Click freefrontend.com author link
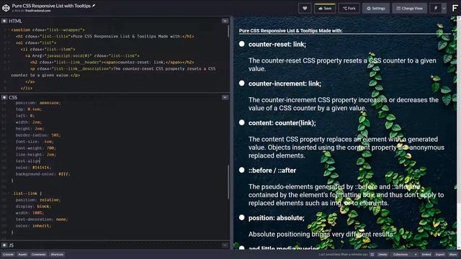461x259 pixels. (38, 11)
